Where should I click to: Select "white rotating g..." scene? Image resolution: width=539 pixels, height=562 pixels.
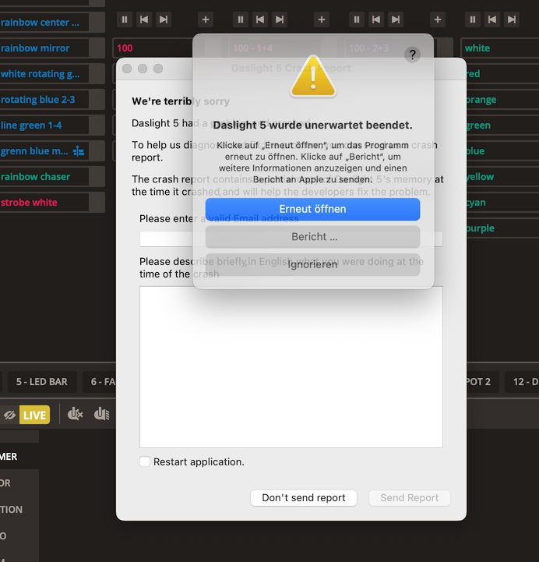[x=44, y=74]
